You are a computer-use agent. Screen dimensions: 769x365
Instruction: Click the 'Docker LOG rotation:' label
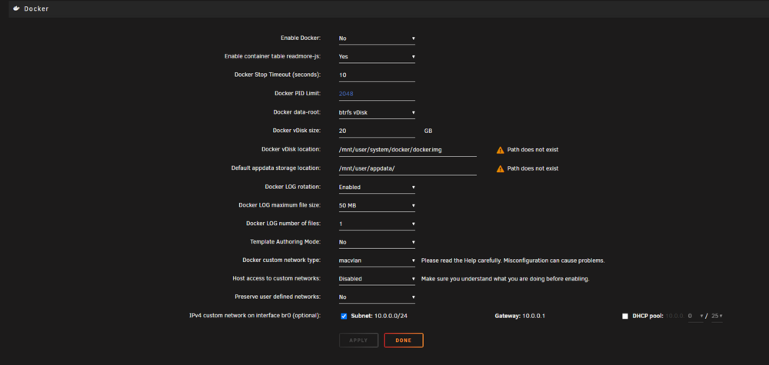point(293,187)
